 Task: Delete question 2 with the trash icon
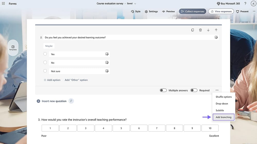coord(200,30)
